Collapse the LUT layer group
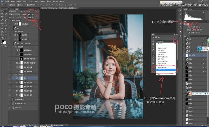Screen dimensions: 209x127 [x=14, y=75]
